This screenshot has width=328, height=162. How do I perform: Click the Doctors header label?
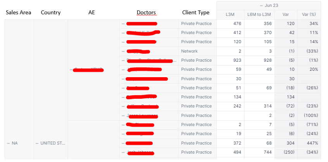[x=146, y=12]
